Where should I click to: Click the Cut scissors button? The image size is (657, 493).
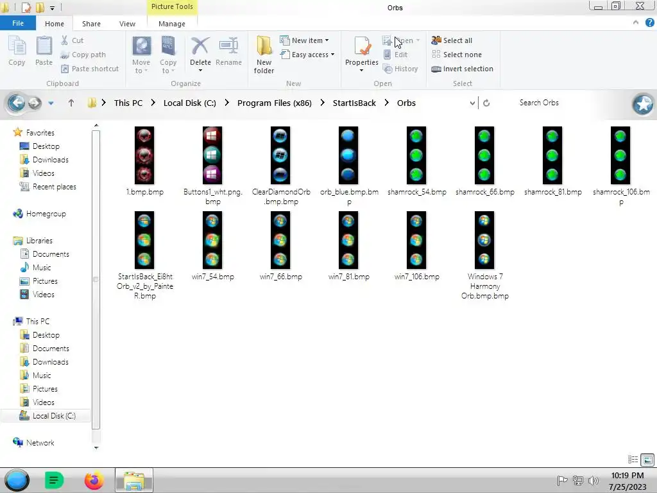(x=72, y=40)
